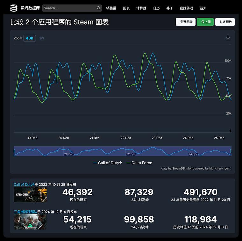Open the 补丁 menu item
This screenshot has width=242, height=241.
(169, 8)
